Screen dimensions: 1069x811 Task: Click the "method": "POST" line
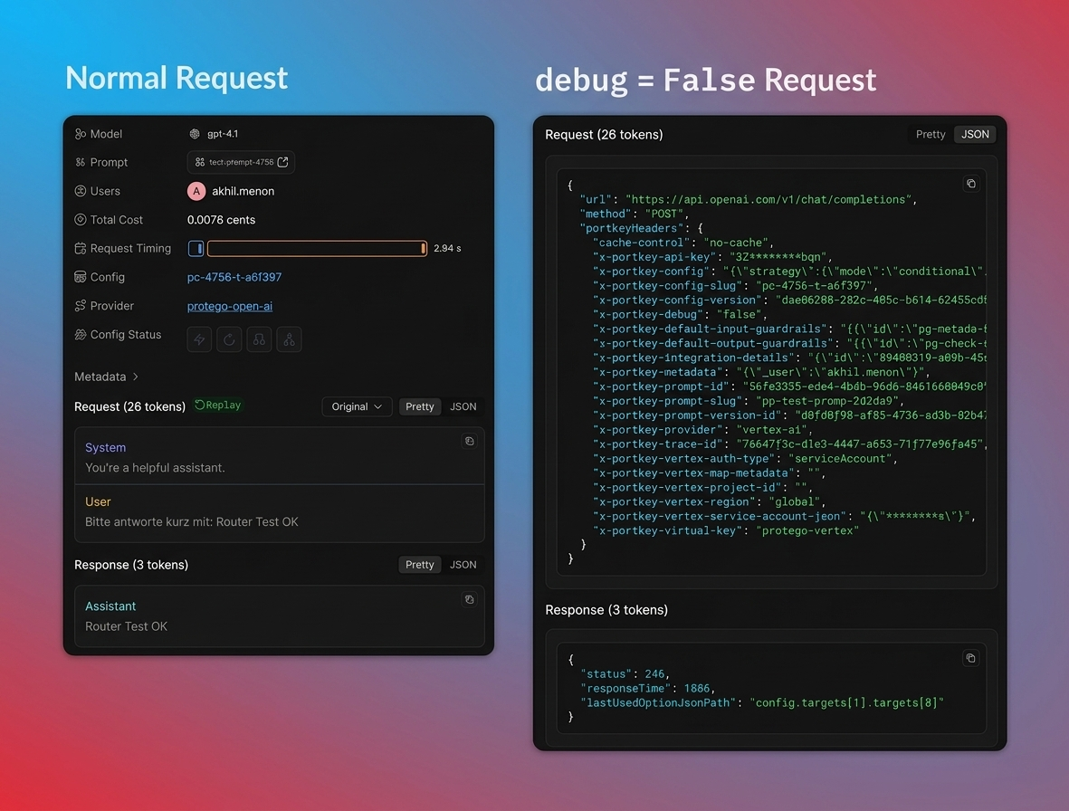coord(635,214)
